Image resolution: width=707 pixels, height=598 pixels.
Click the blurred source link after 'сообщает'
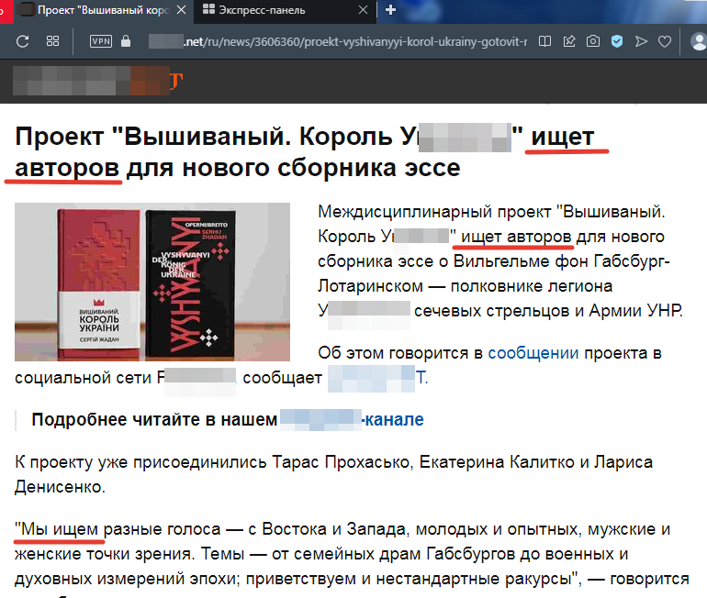[x=377, y=378]
